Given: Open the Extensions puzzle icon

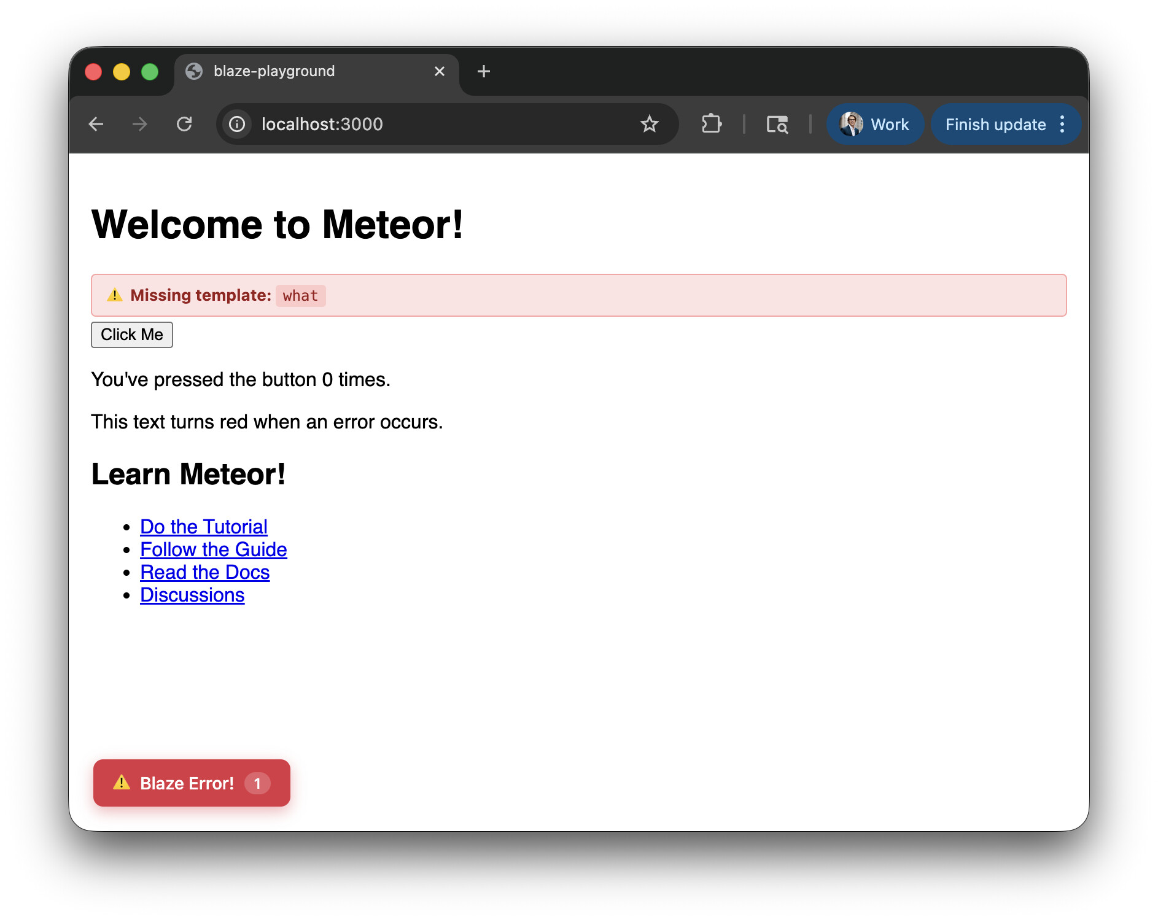Looking at the screenshot, I should 711,125.
